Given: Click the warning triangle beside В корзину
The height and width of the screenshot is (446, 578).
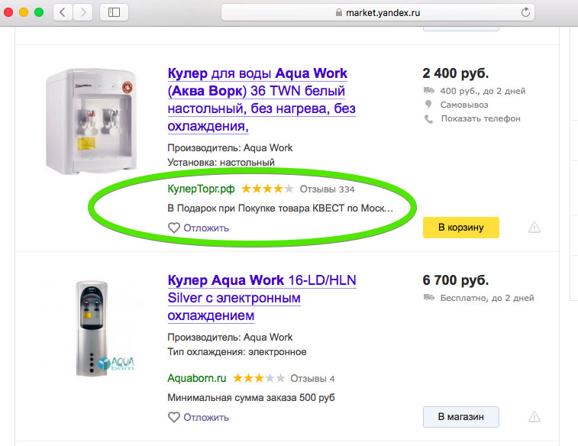Looking at the screenshot, I should [534, 228].
